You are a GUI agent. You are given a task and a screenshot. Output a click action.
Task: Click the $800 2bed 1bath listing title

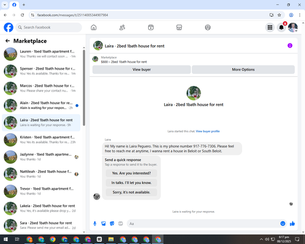pyautogui.click(x=124, y=62)
